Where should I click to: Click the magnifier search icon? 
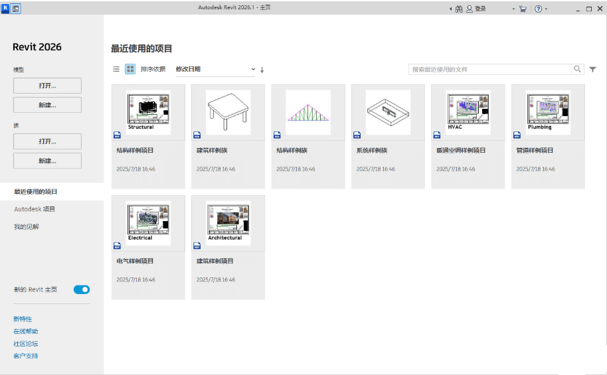coord(578,69)
